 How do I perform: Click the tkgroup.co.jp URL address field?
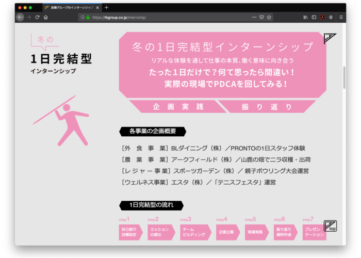pyautogui.click(x=165, y=17)
